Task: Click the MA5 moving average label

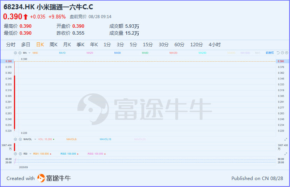Action: (35, 53)
